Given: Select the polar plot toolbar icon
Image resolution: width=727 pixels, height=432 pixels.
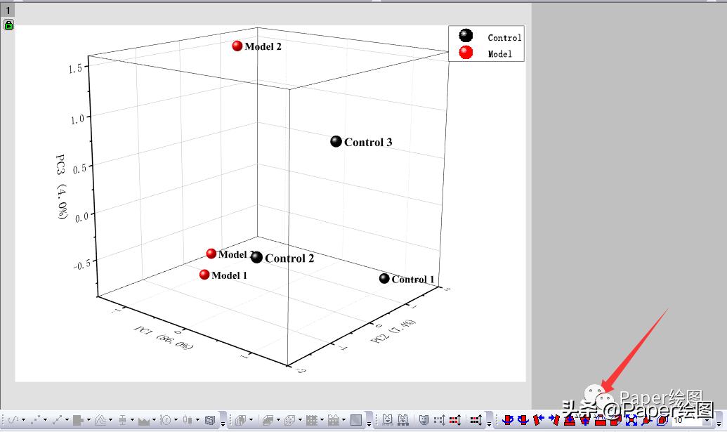Looking at the screenshot, I should [166, 420].
